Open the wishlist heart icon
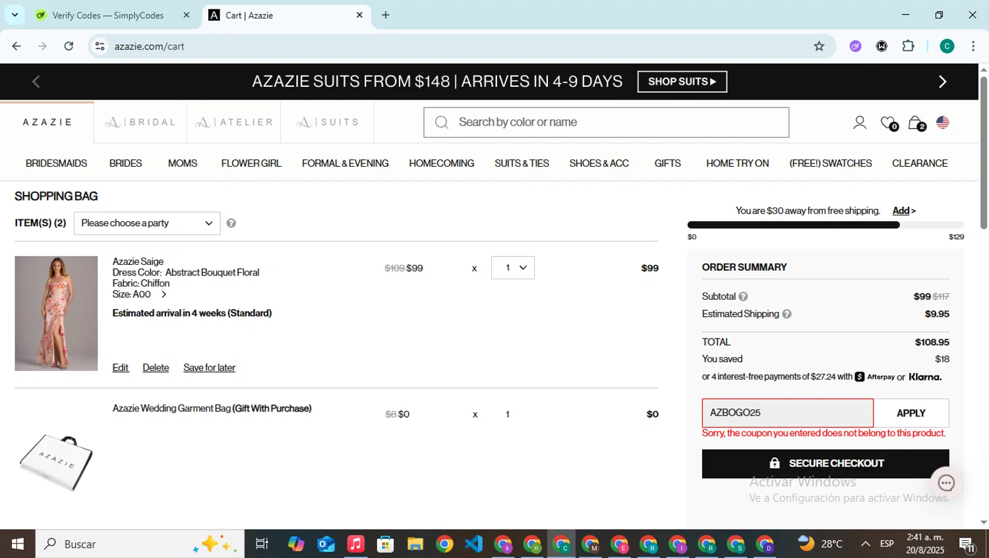 pos(888,123)
